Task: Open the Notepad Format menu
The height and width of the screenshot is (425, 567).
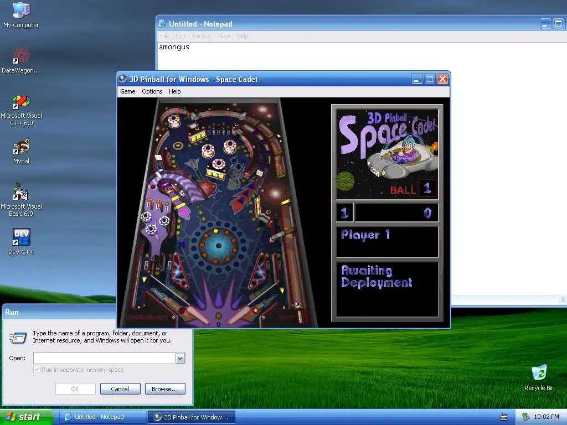Action: pyautogui.click(x=201, y=36)
